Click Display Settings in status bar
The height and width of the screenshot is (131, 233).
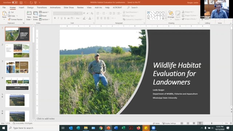tap(169, 123)
